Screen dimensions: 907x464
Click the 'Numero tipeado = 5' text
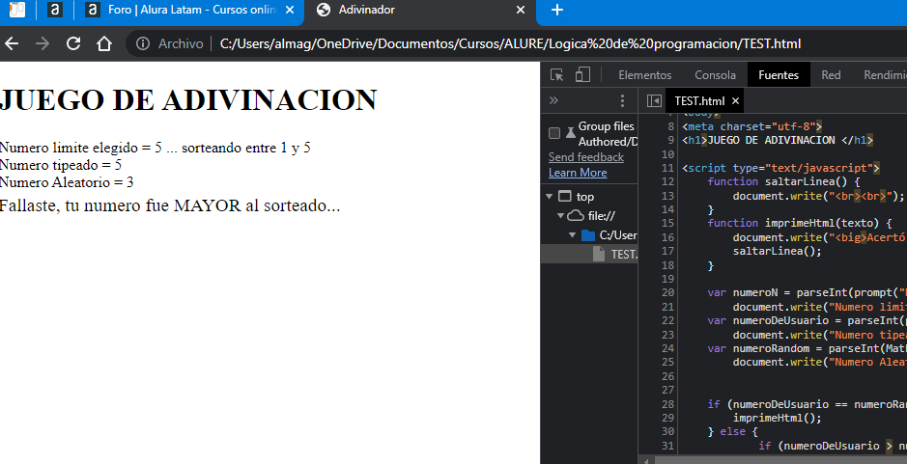(x=61, y=165)
